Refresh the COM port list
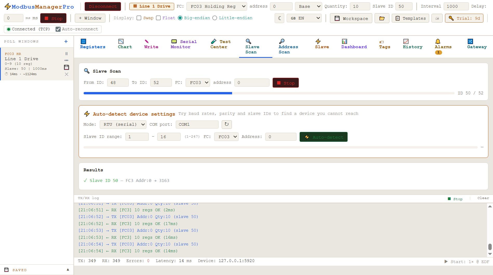 click(227, 124)
